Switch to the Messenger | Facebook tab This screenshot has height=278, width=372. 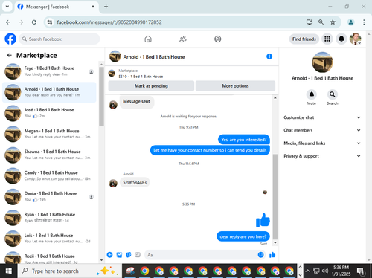pyautogui.click(x=57, y=7)
